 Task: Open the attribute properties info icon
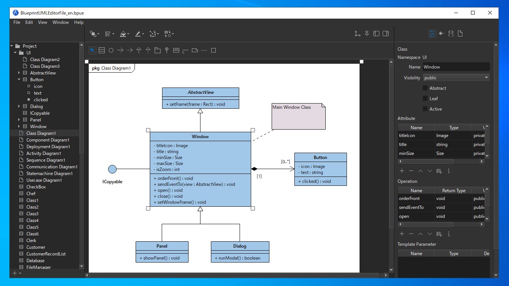(449, 171)
